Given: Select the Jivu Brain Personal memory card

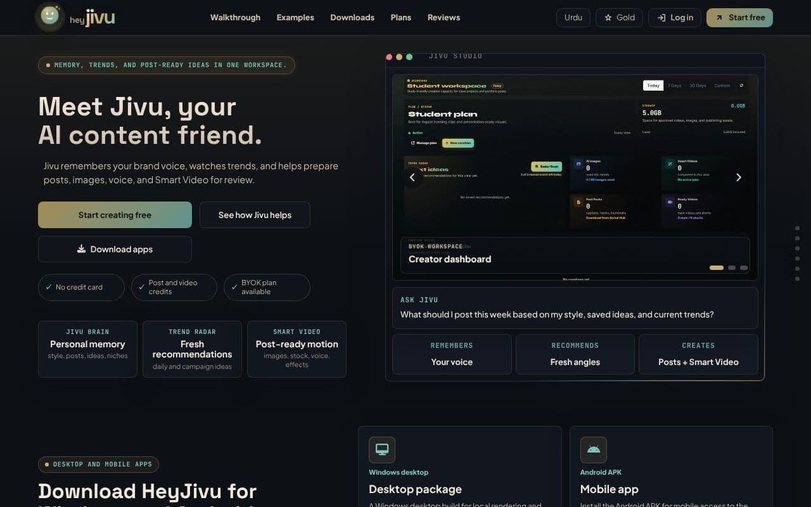Looking at the screenshot, I should pos(87,349).
